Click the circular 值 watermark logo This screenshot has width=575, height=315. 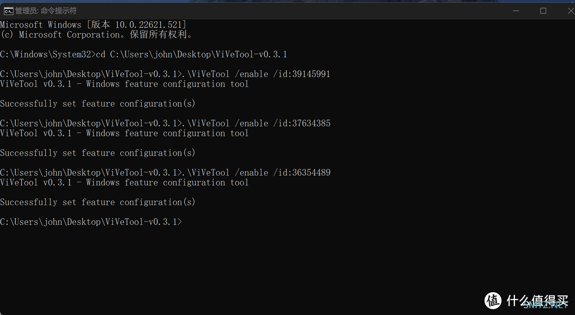point(493,301)
